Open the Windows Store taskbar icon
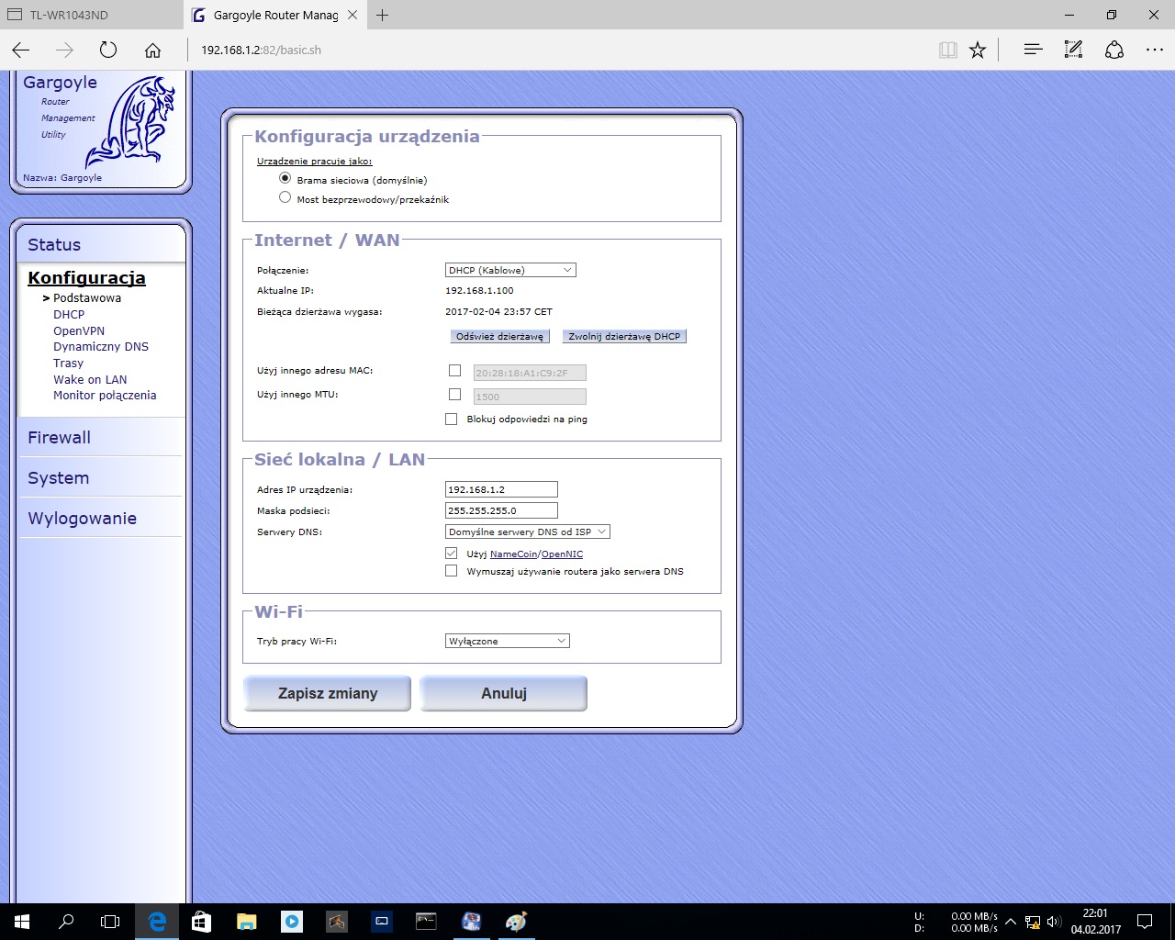The width and height of the screenshot is (1175, 940). click(201, 922)
